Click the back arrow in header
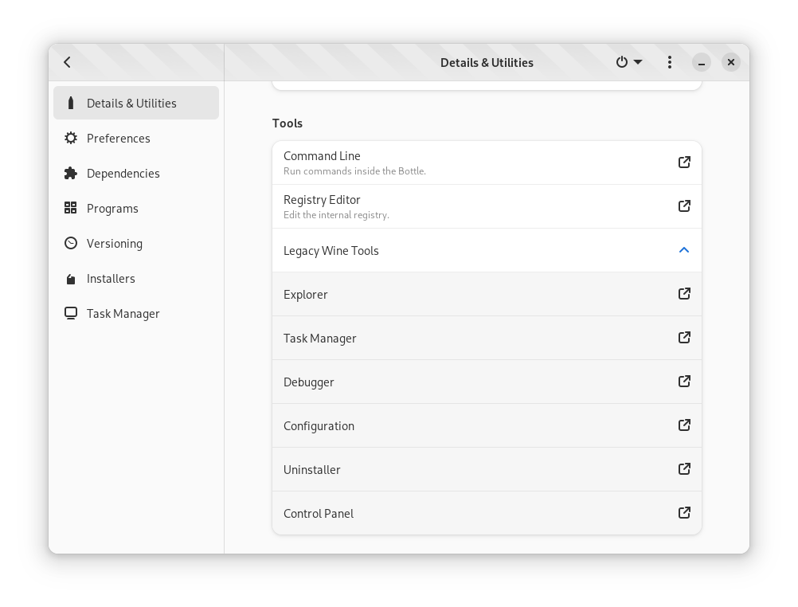 click(68, 62)
